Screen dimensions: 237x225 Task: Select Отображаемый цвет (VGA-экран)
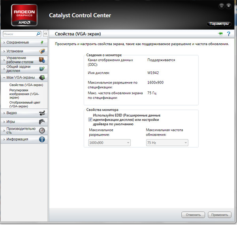25,104
